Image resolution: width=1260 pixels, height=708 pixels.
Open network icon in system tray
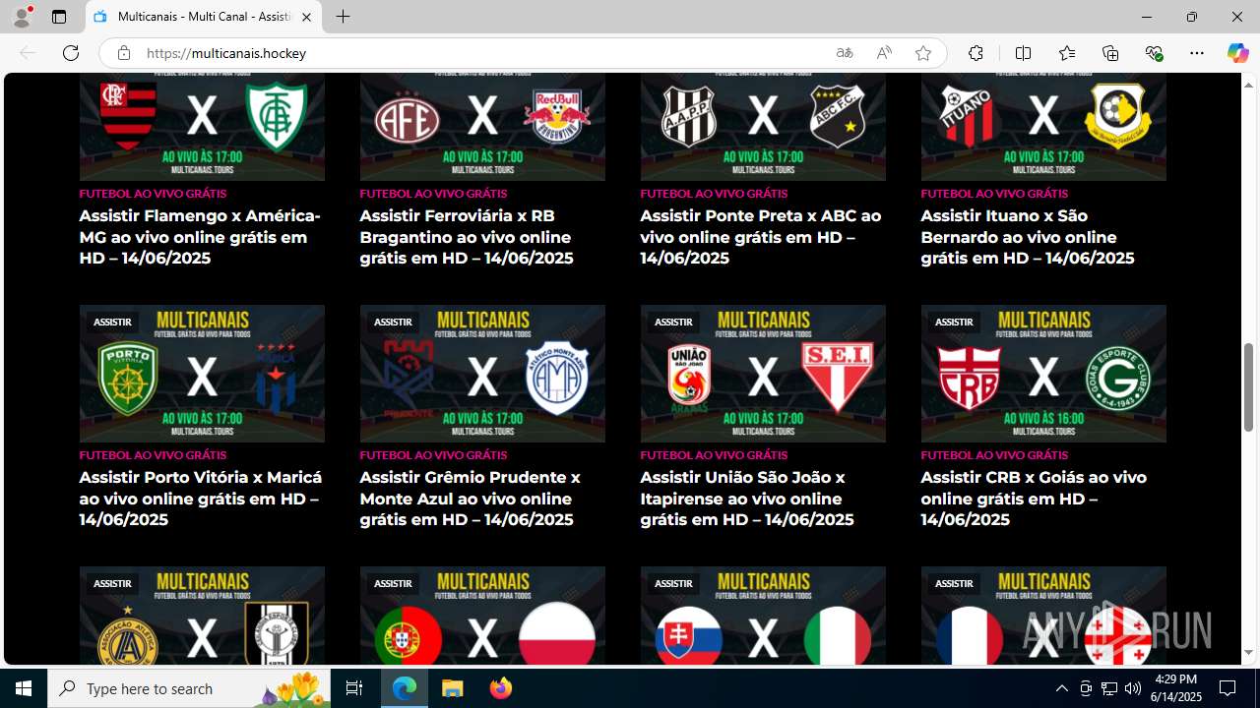pos(1109,688)
